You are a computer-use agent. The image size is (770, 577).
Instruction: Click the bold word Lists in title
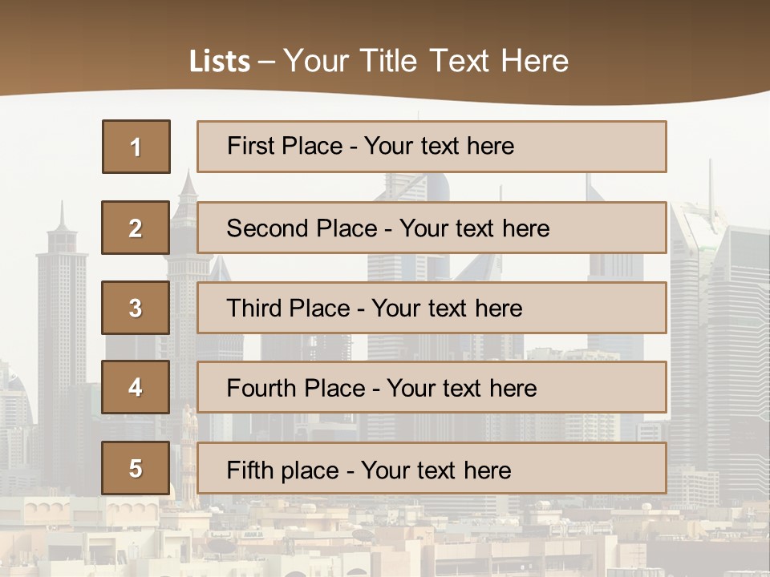tap(219, 62)
